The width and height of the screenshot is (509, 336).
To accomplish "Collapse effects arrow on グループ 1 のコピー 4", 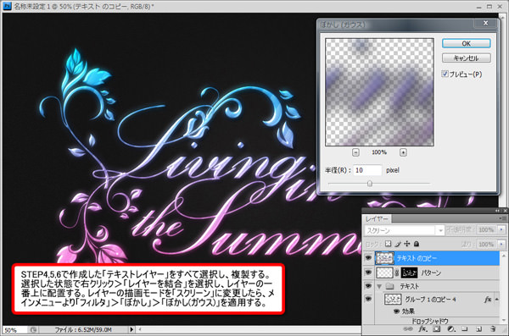I will click(496, 300).
